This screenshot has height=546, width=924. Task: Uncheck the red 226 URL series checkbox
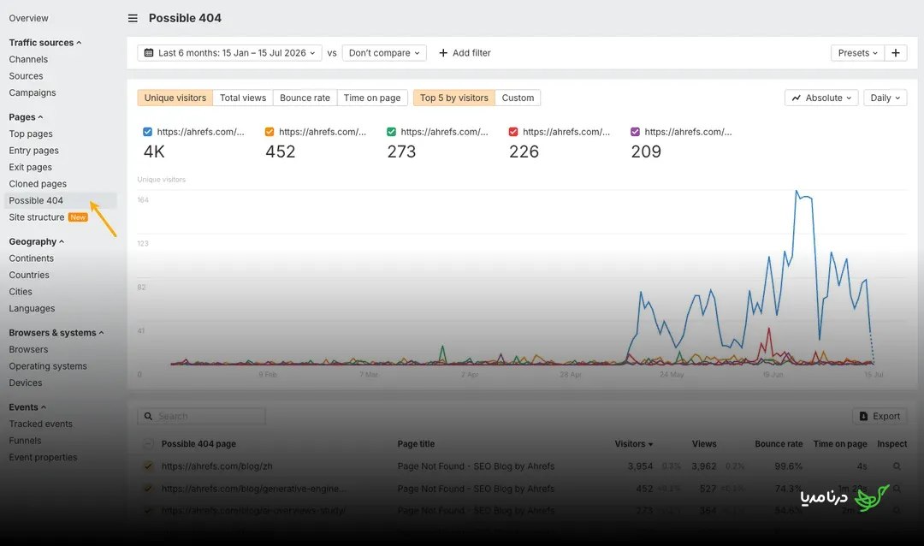tap(513, 132)
